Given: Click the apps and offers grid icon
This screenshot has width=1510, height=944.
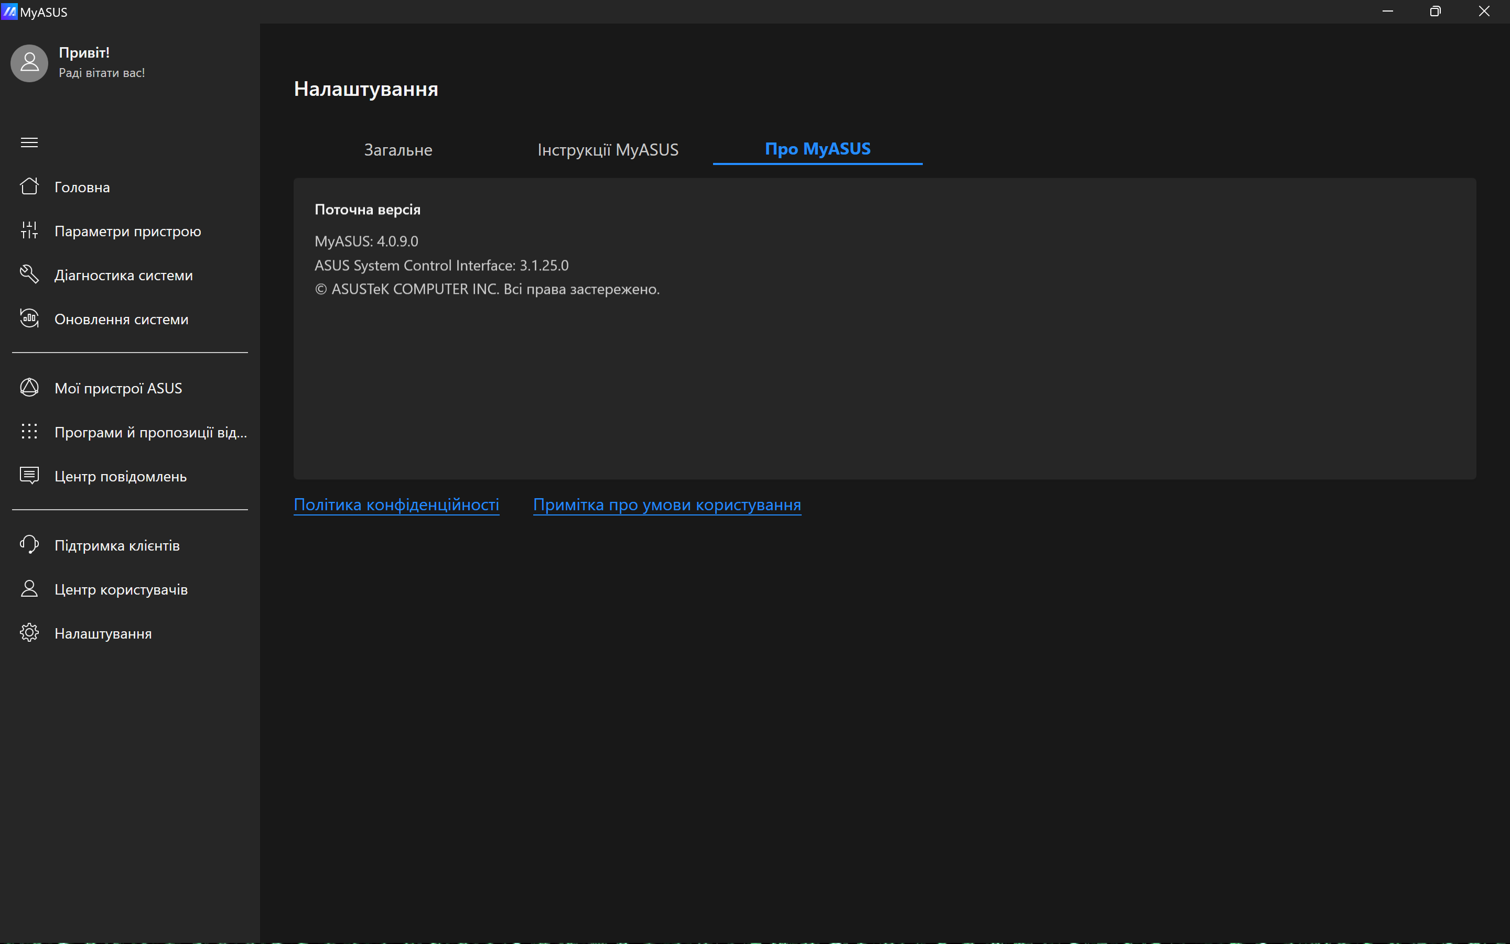Looking at the screenshot, I should 29,432.
